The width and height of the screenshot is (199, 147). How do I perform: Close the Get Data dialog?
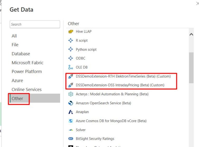pyautogui.click(x=197, y=3)
